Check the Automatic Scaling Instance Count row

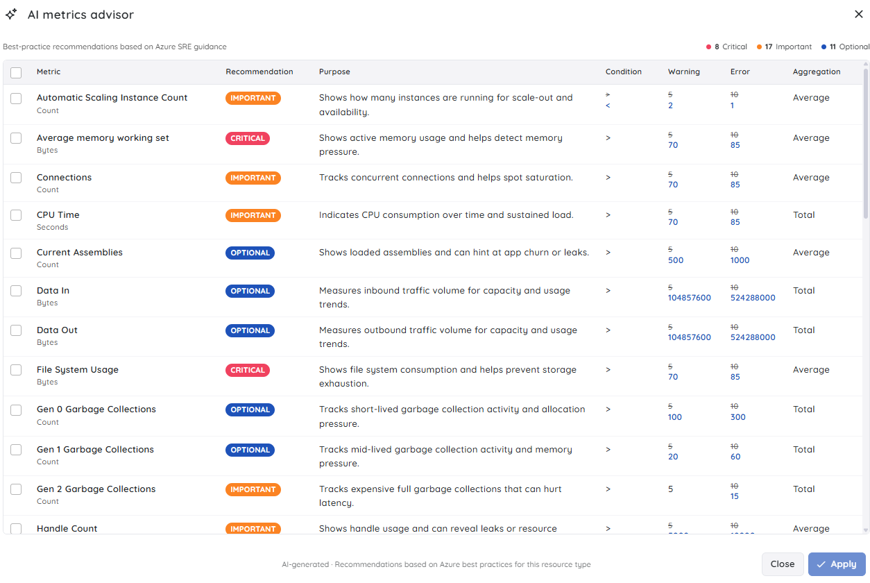[16, 99]
